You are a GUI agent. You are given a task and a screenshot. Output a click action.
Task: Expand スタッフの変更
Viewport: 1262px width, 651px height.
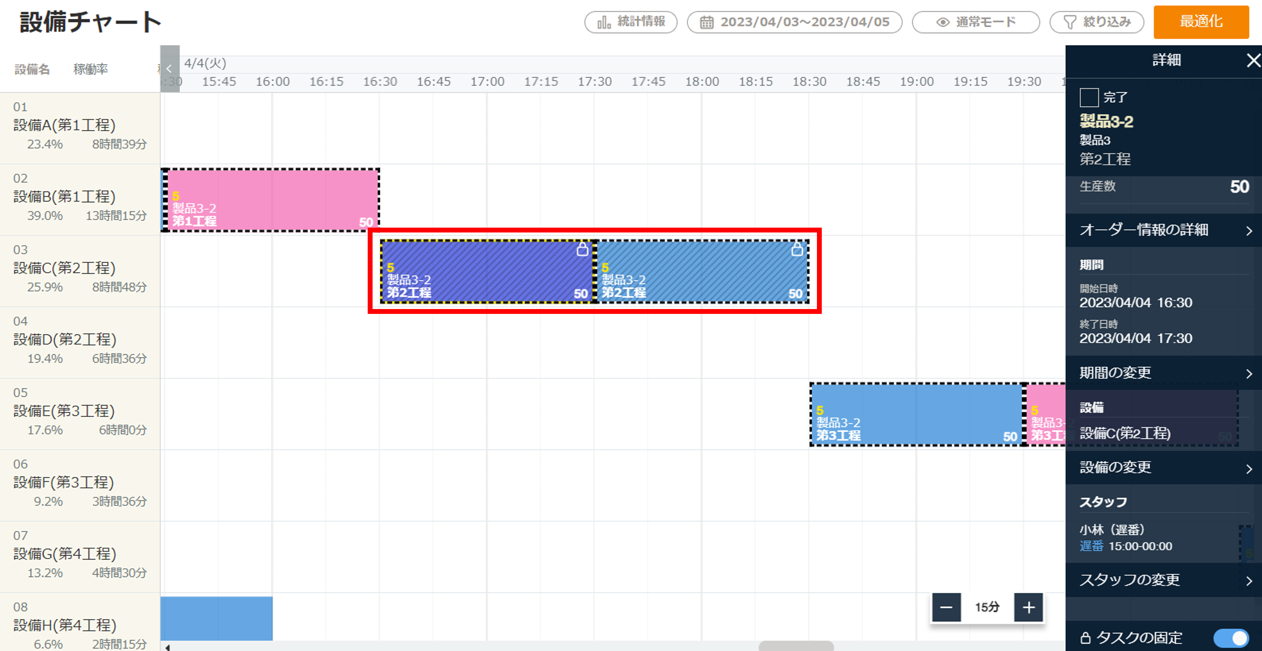point(1163,580)
